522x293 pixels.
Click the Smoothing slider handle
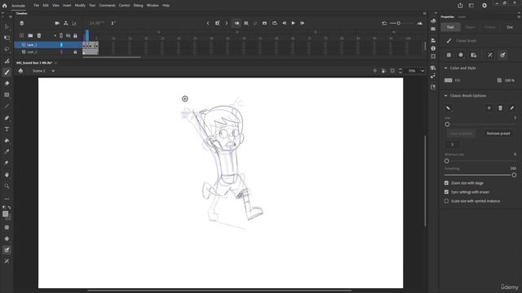click(514, 175)
